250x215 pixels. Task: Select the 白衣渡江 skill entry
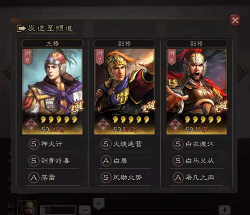tap(197, 144)
